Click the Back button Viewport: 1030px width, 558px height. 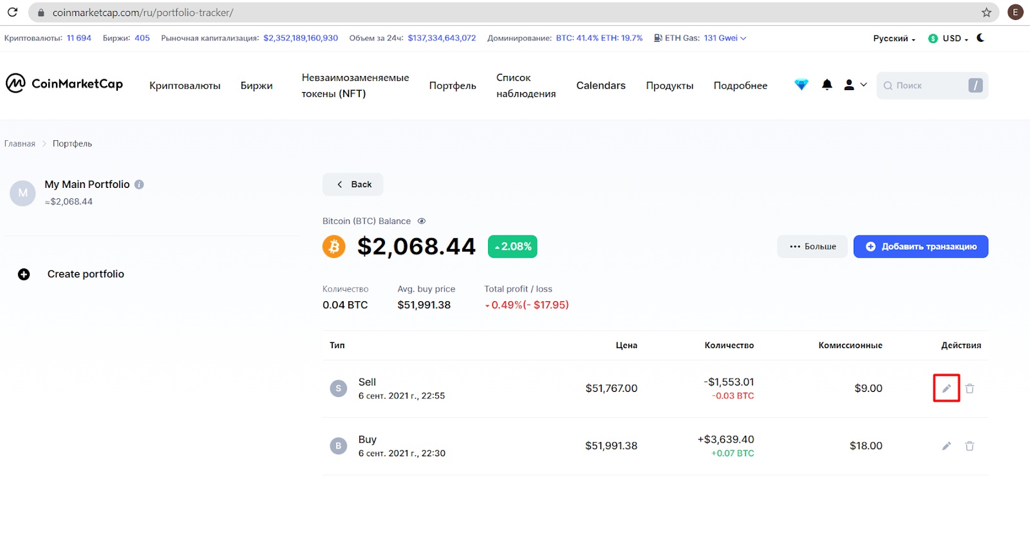(353, 184)
